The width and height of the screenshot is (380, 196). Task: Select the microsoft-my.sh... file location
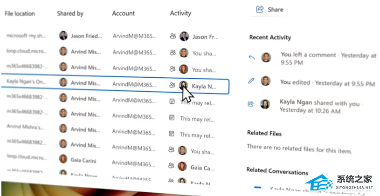[26, 36]
